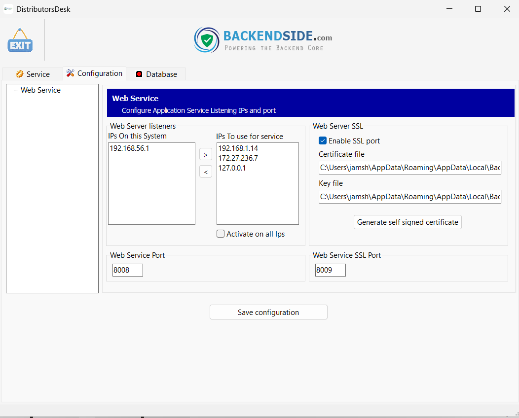Select 192.168.56.1 in system IPs list
The width and height of the screenshot is (519, 418).
click(129, 148)
